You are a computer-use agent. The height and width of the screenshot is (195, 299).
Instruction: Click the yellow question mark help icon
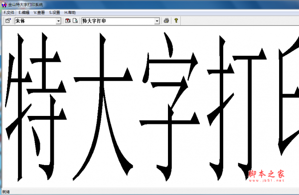(x=176, y=20)
